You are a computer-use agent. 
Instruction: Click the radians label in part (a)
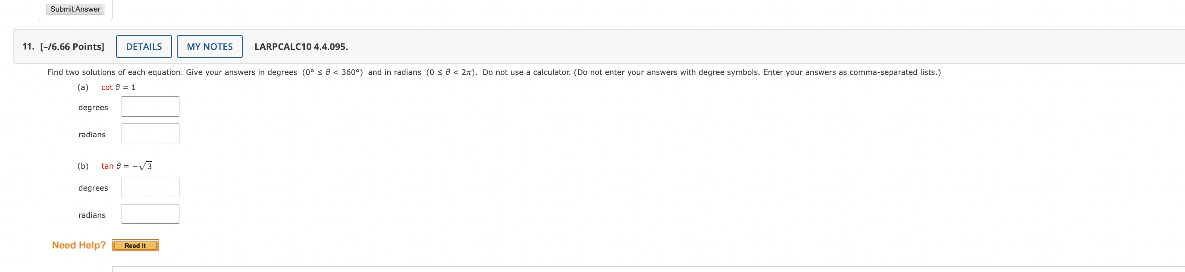91,134
